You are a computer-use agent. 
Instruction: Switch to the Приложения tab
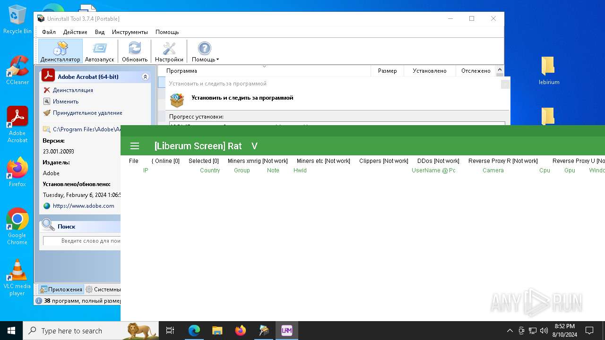click(x=61, y=289)
